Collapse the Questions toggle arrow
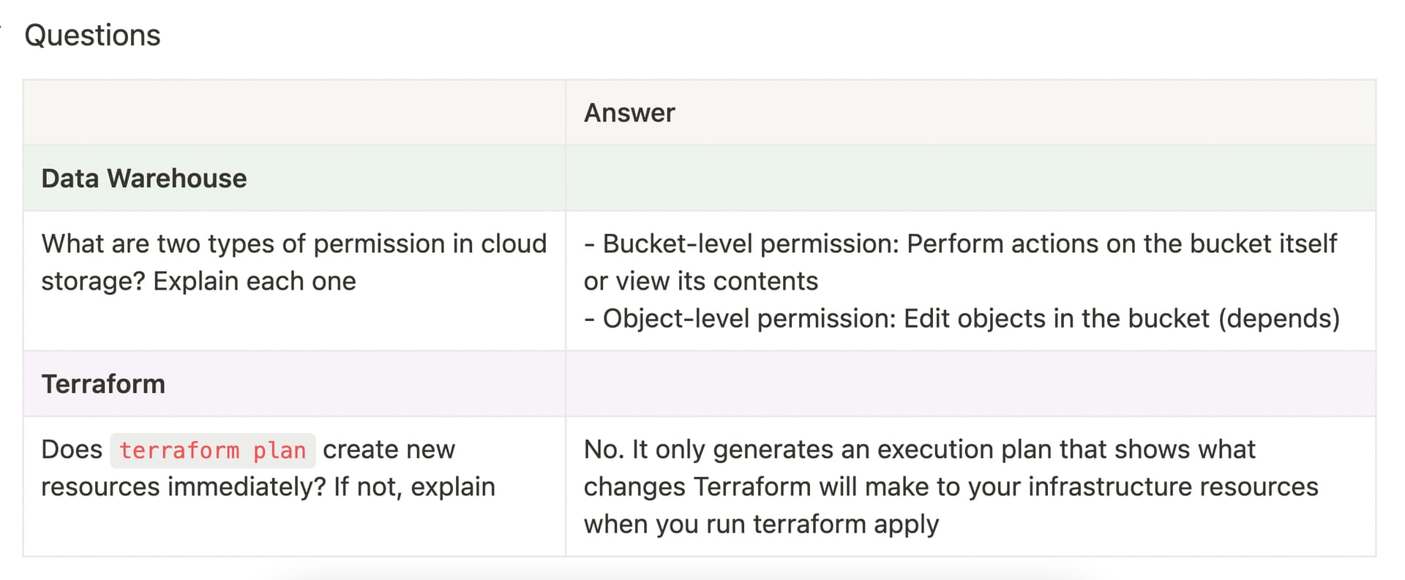 point(2,29)
